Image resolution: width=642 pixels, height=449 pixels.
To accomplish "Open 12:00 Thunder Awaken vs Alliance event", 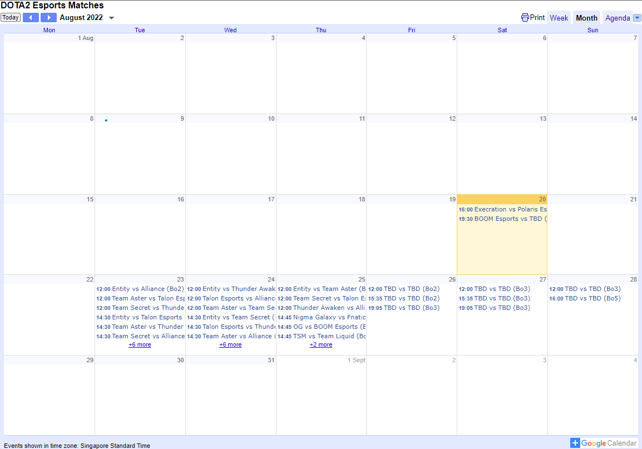I will point(322,307).
